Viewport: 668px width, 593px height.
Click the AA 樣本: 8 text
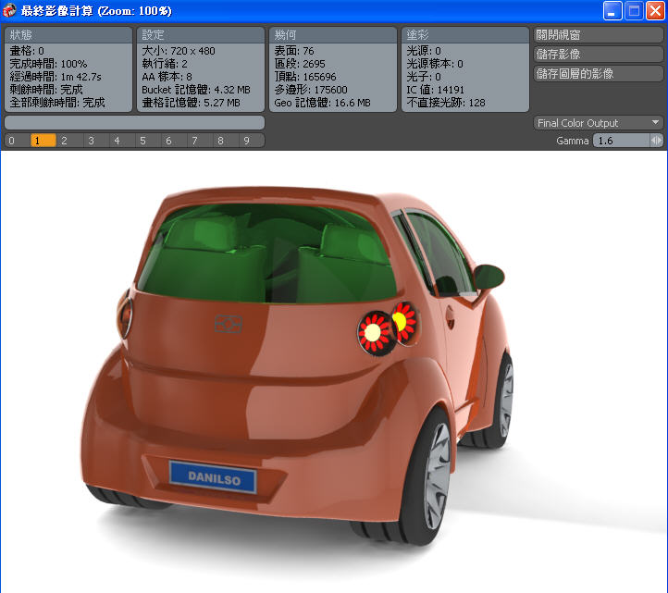[x=167, y=77]
